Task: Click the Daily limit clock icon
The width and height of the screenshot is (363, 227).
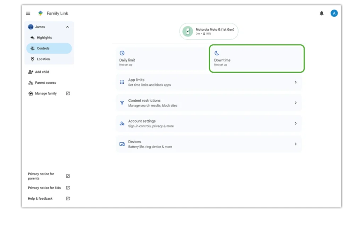Action: tap(122, 53)
